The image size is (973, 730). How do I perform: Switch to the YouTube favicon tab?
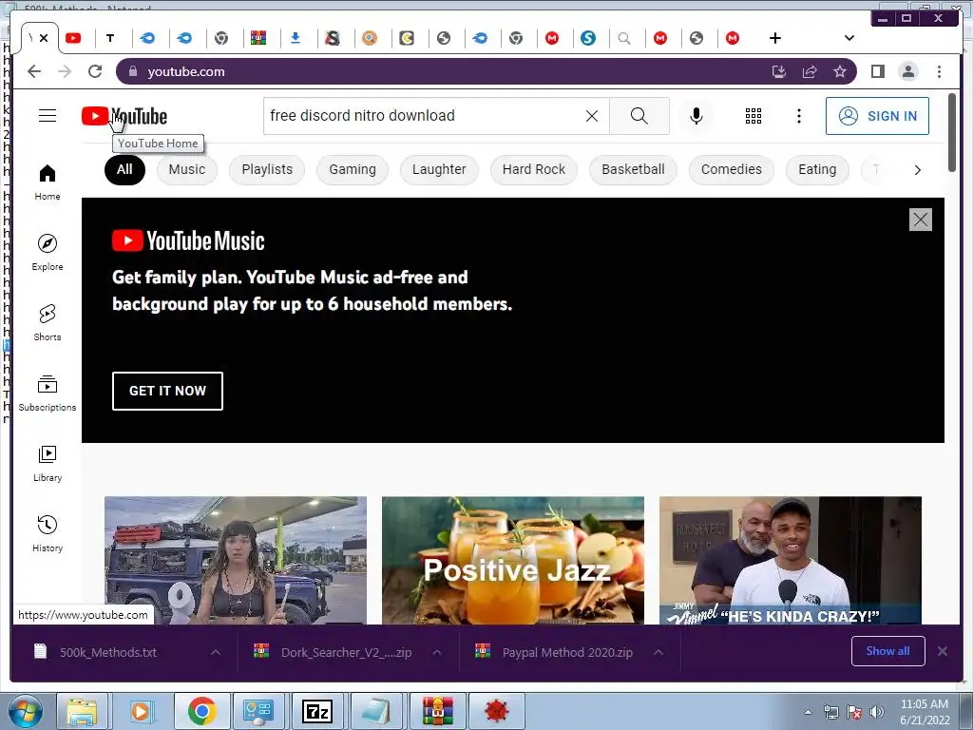[x=73, y=38]
